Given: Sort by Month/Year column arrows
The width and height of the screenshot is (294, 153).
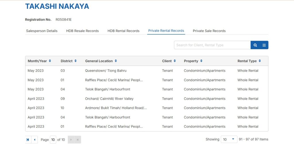Looking at the screenshot, I should tap(50, 61).
